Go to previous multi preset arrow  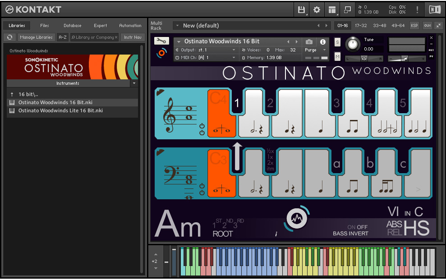[x=318, y=26]
